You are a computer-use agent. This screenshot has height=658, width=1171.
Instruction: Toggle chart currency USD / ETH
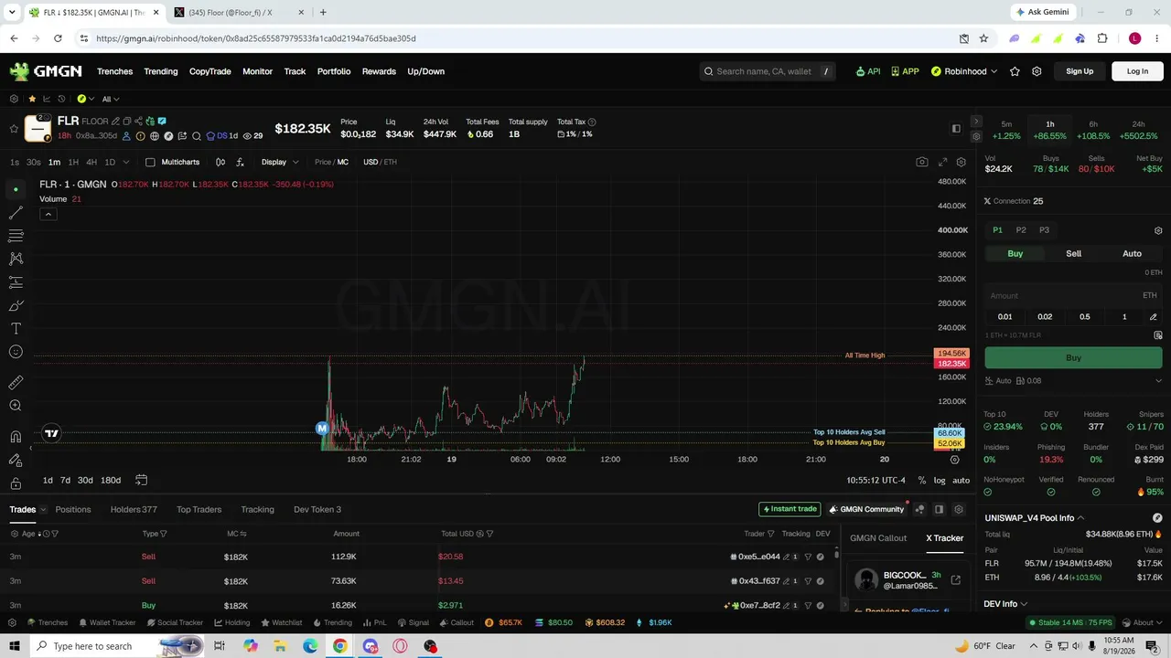coord(380,162)
